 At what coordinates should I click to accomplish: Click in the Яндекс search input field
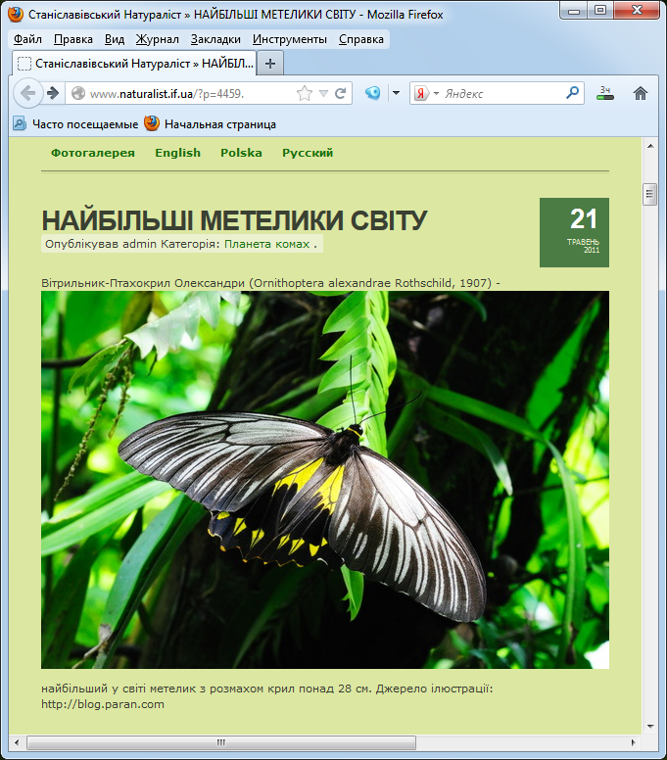pyautogui.click(x=501, y=94)
